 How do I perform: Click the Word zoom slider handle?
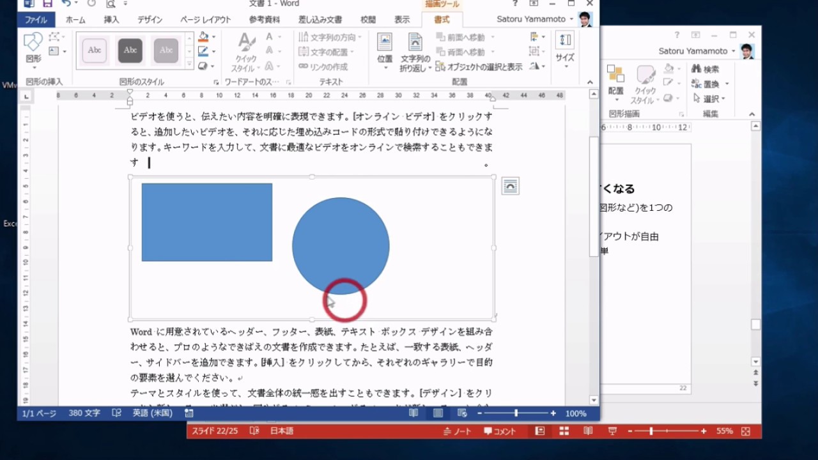[x=516, y=413]
